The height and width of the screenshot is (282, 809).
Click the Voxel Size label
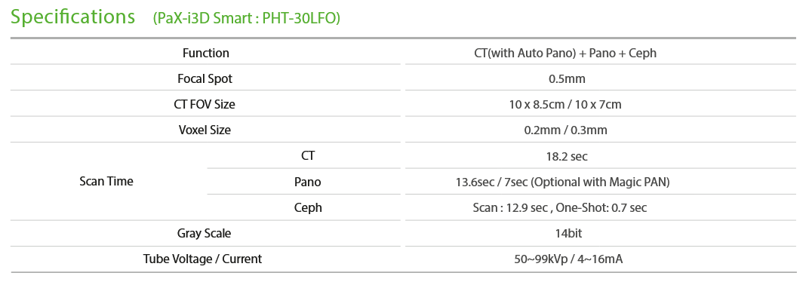(x=205, y=130)
